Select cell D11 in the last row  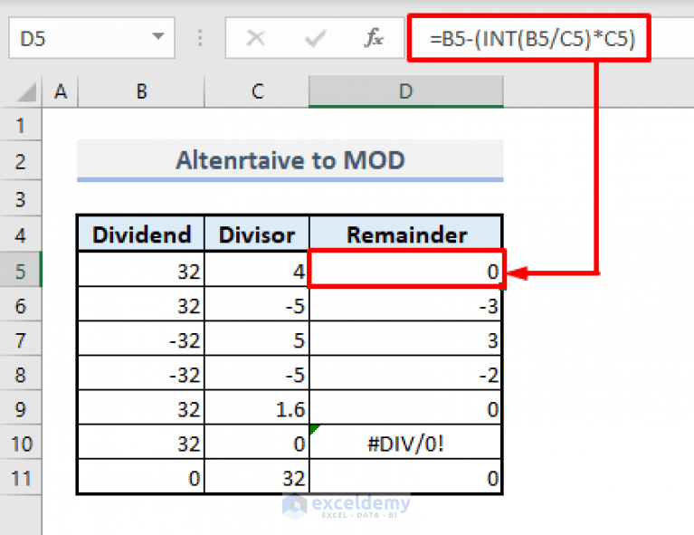[x=406, y=478]
